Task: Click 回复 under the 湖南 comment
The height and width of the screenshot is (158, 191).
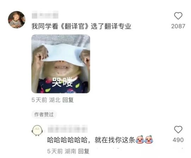Action: point(83,151)
